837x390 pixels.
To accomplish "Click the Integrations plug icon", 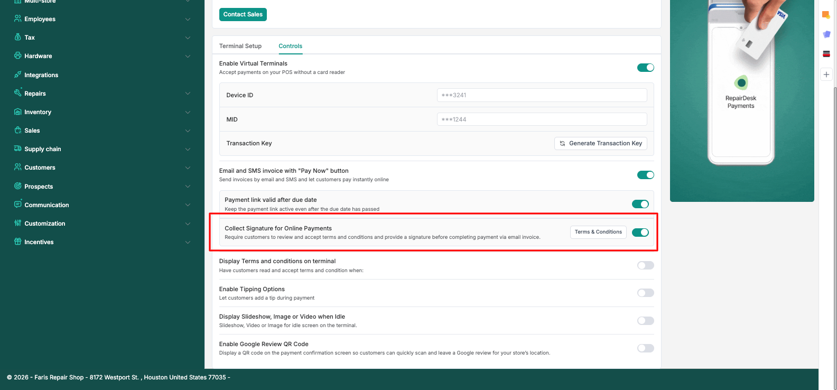I will (18, 75).
